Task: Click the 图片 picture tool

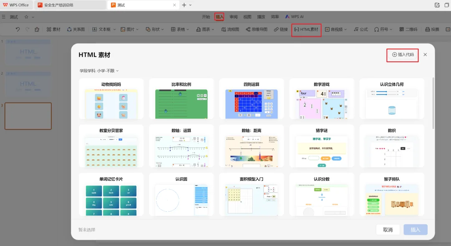Action: pyautogui.click(x=127, y=29)
